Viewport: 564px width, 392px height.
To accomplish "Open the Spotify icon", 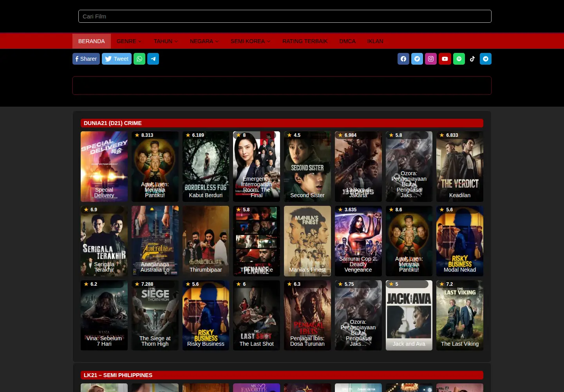I will (x=459, y=59).
